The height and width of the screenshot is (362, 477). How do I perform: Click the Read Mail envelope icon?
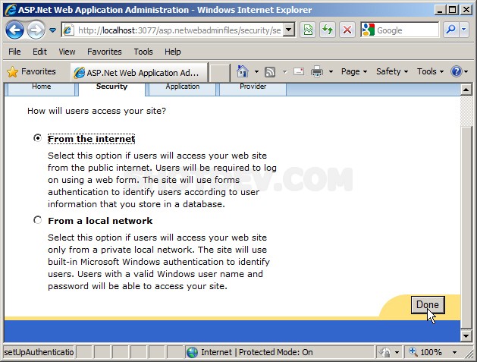coord(299,72)
